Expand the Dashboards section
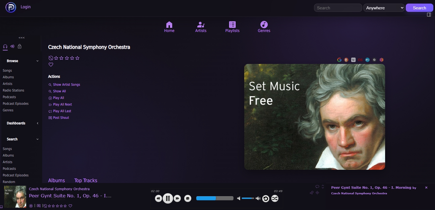This screenshot has width=435, height=210. click(37, 123)
